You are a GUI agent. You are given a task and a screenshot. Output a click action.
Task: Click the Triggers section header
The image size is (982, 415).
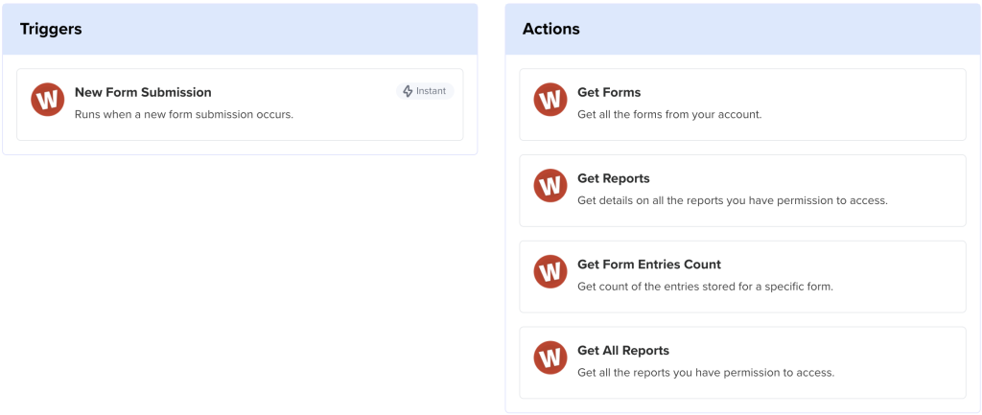click(x=51, y=29)
